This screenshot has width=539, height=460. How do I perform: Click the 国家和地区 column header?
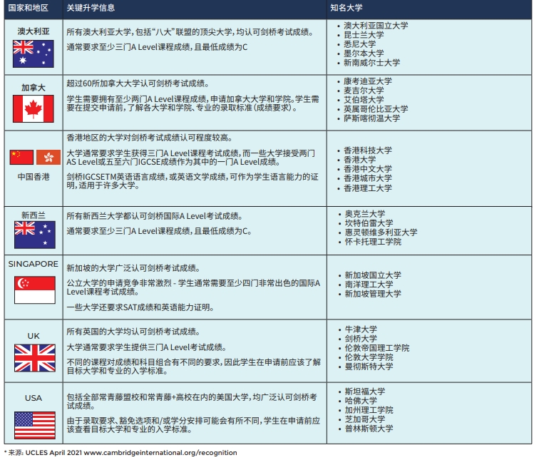pos(28,8)
